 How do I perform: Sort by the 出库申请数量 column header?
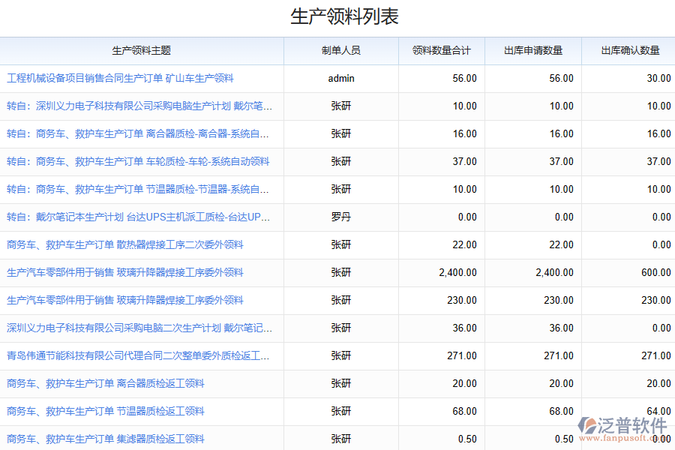533,50
